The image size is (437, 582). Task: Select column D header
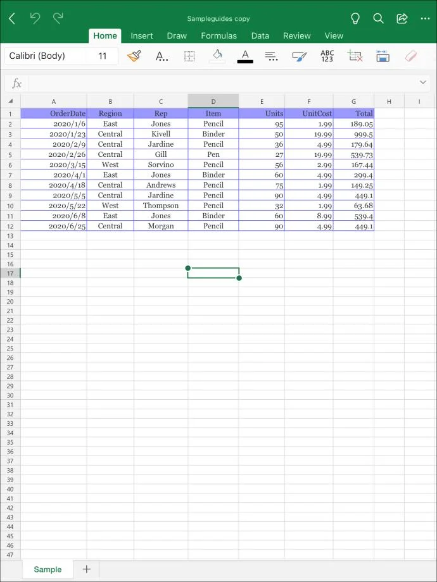pos(213,101)
